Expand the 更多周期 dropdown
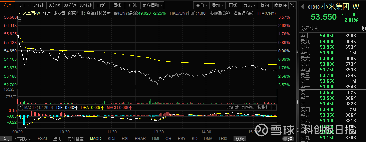Viewport: 366px width, 142px height. tap(153, 5)
